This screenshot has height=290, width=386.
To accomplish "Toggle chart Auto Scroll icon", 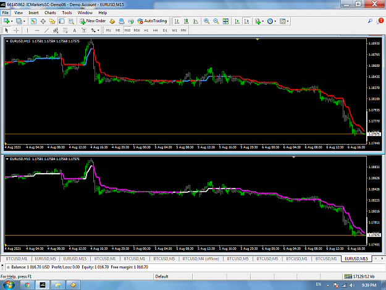I will [237, 21].
